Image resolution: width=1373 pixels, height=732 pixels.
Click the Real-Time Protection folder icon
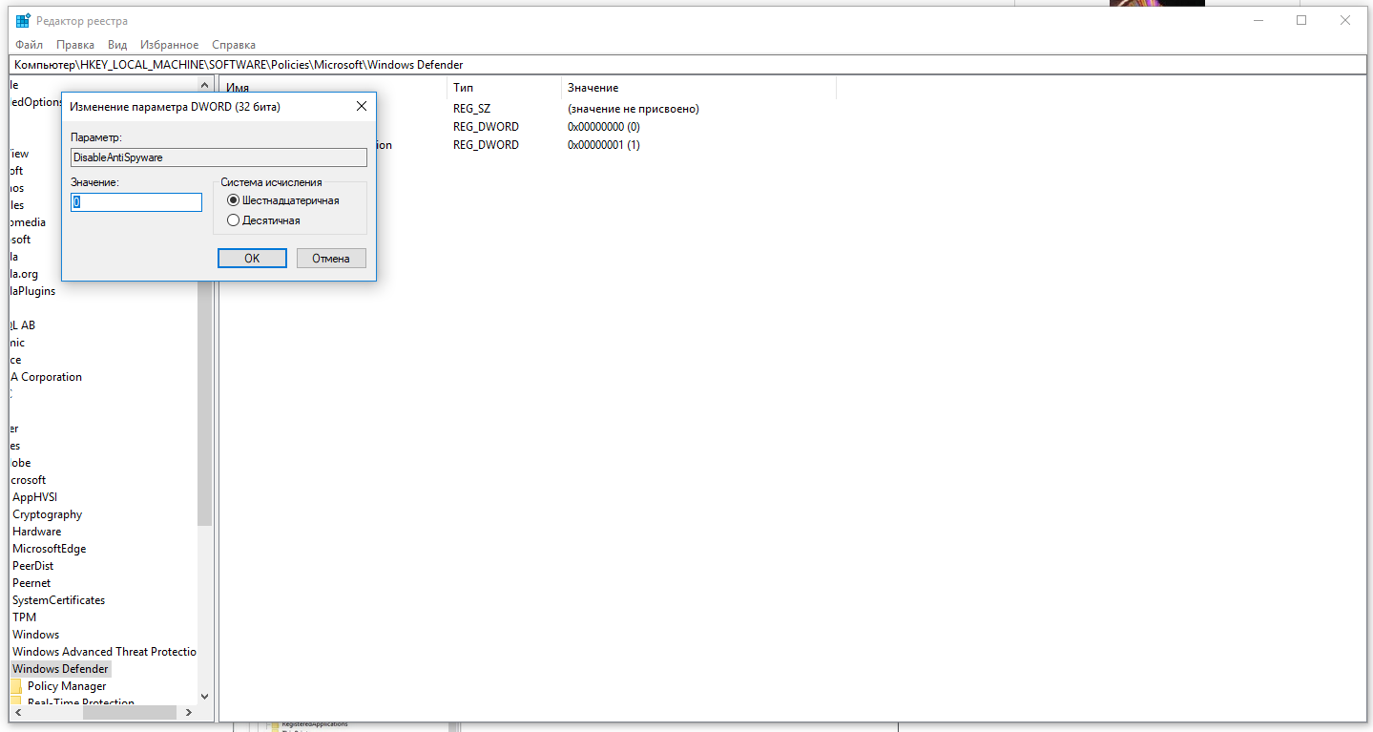tap(17, 701)
